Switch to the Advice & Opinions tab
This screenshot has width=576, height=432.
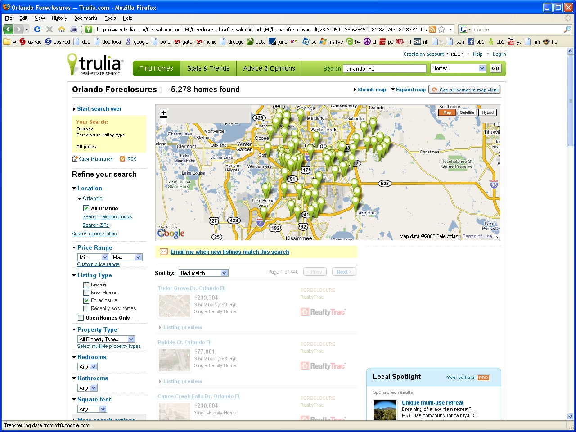(269, 68)
